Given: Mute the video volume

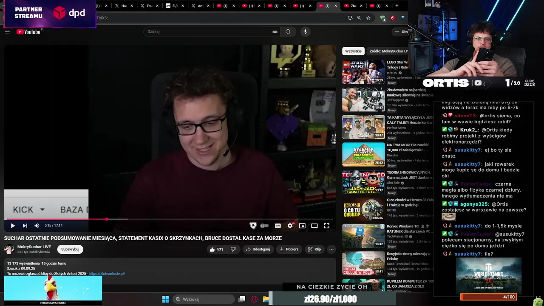Looking at the screenshot, I should click(x=37, y=226).
